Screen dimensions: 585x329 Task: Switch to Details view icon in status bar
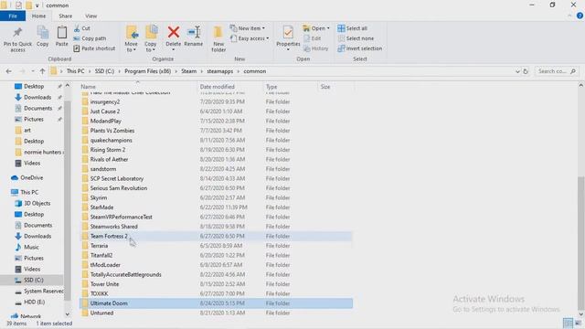(568, 323)
